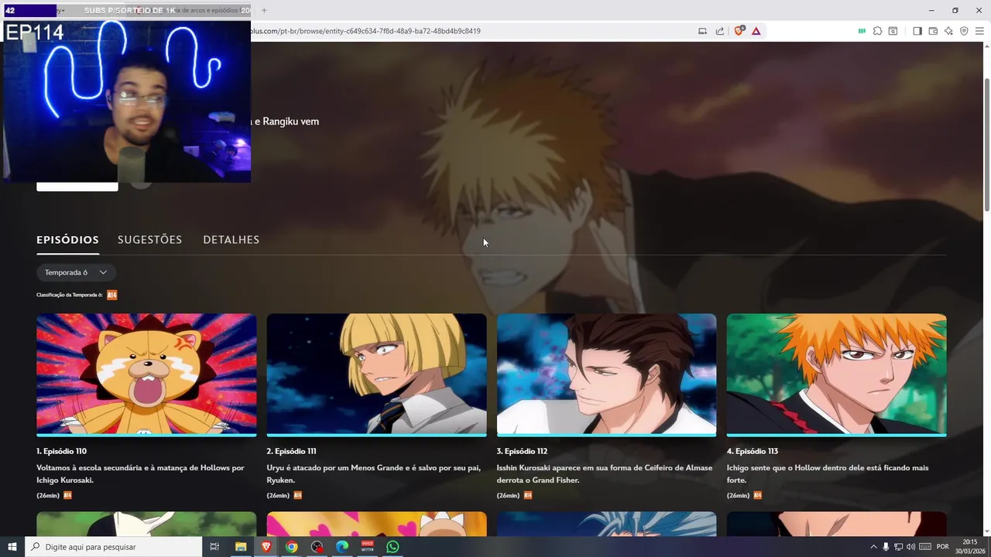Click the Windows search box 'Digite aqui para pesquisar'
This screenshot has height=557, width=991.
(x=113, y=547)
